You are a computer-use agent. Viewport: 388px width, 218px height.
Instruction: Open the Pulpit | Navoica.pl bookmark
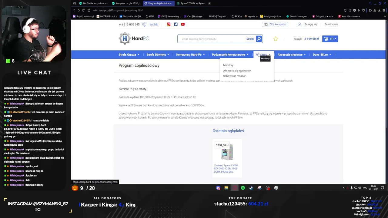83,16
